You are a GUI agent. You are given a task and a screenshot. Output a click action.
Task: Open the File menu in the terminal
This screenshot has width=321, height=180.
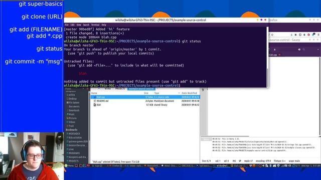point(67,25)
